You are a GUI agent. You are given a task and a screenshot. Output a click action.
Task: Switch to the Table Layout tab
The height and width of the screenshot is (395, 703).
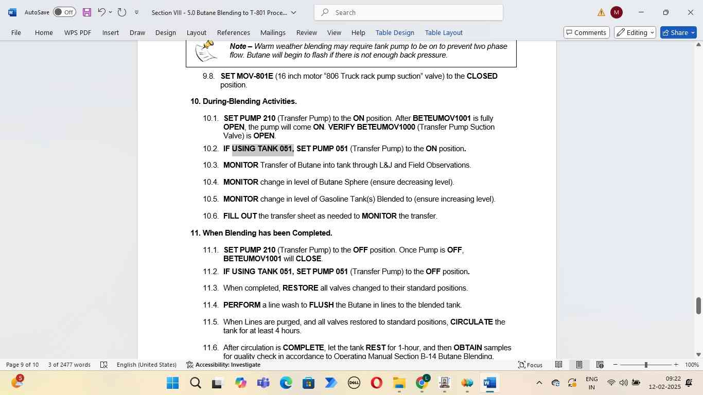point(444,32)
